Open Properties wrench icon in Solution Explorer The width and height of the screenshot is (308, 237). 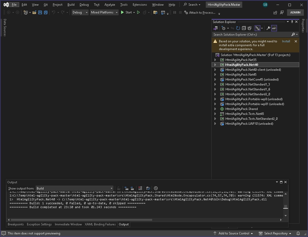[268, 28]
